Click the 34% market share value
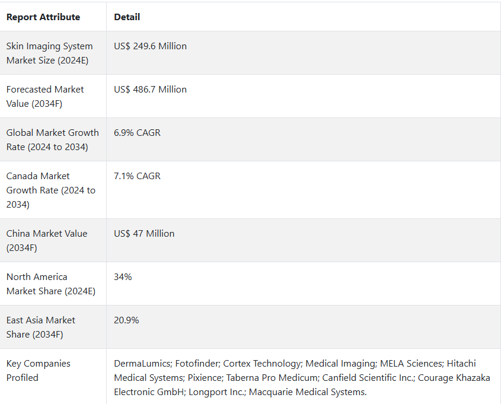This screenshot has height=404, width=501. (x=123, y=277)
